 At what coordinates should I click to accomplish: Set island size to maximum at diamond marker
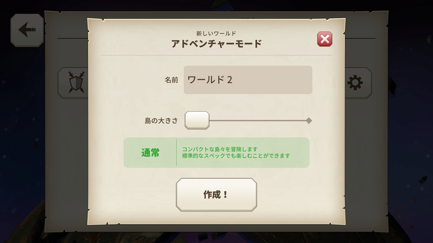tap(309, 120)
